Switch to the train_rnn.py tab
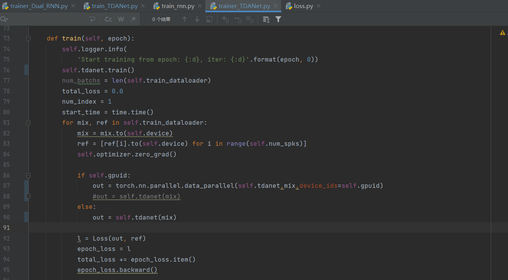508x280 pixels. pyautogui.click(x=177, y=6)
